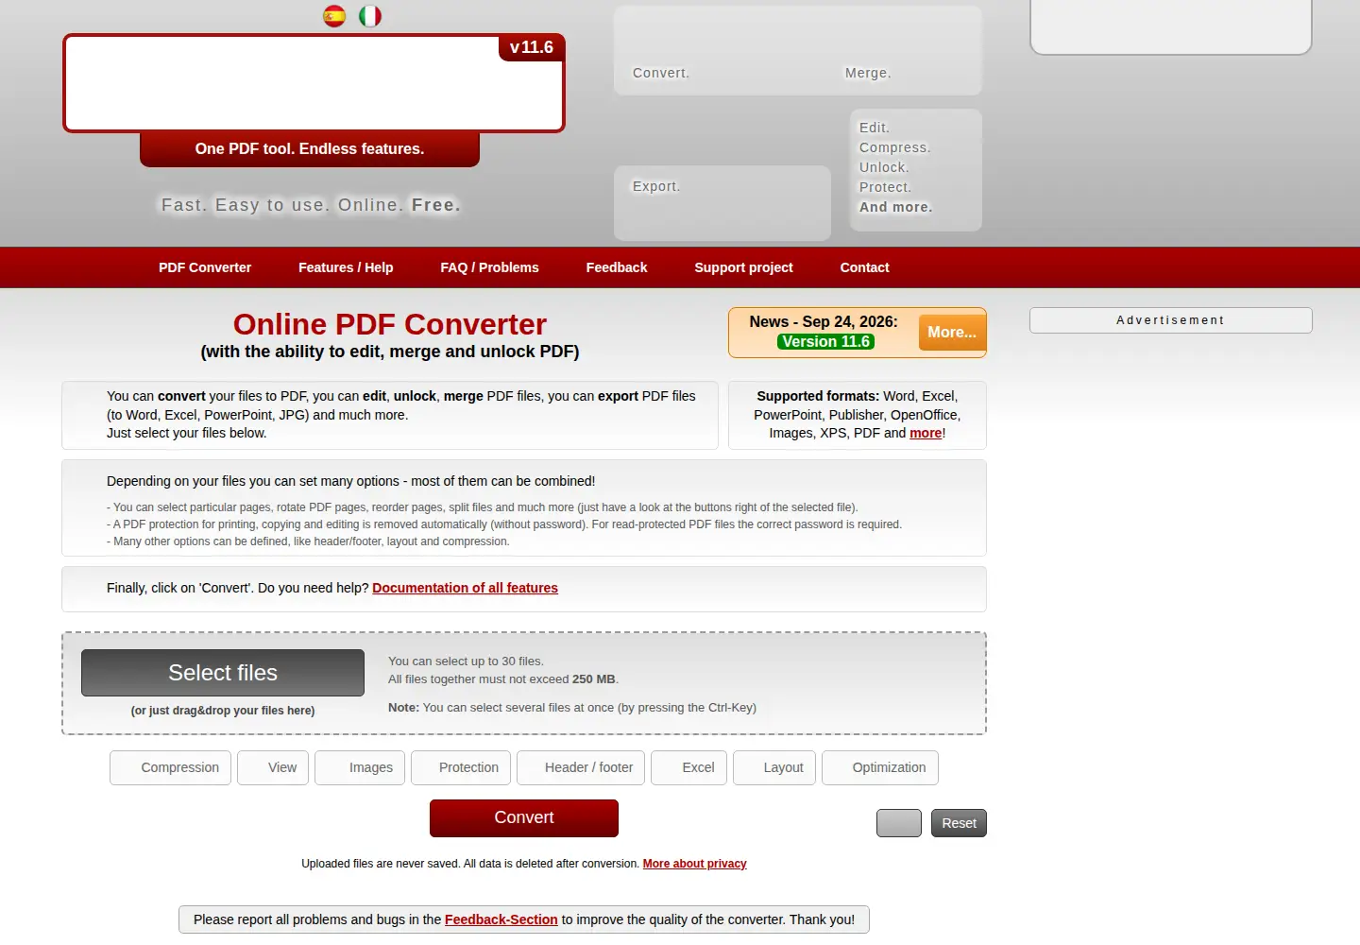This screenshot has width=1360, height=945.
Task: Switch language via the Spanish flag
Action: (x=334, y=16)
